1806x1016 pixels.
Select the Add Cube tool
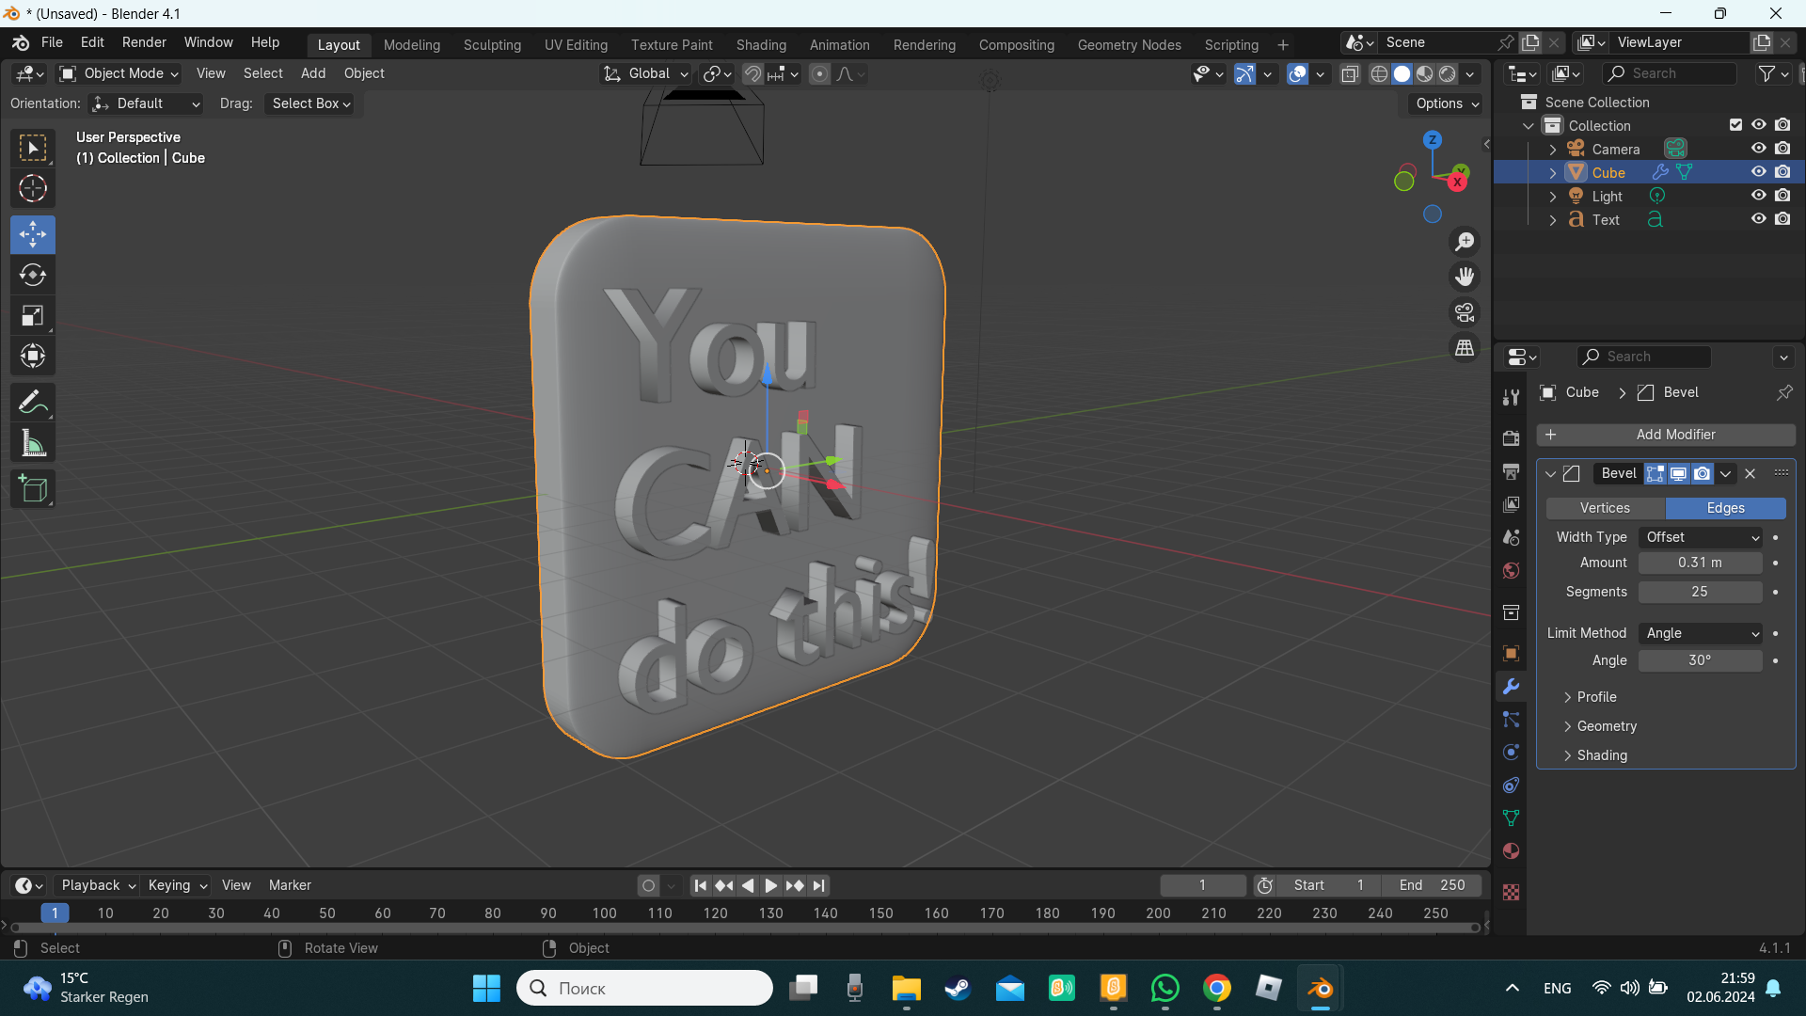click(33, 489)
